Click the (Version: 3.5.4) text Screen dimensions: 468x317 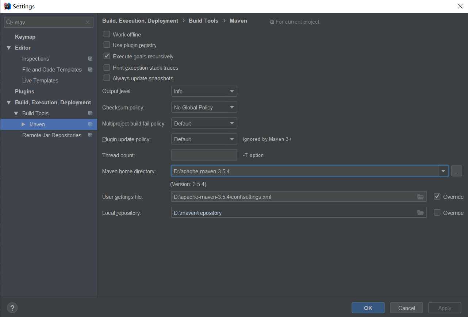tap(188, 184)
